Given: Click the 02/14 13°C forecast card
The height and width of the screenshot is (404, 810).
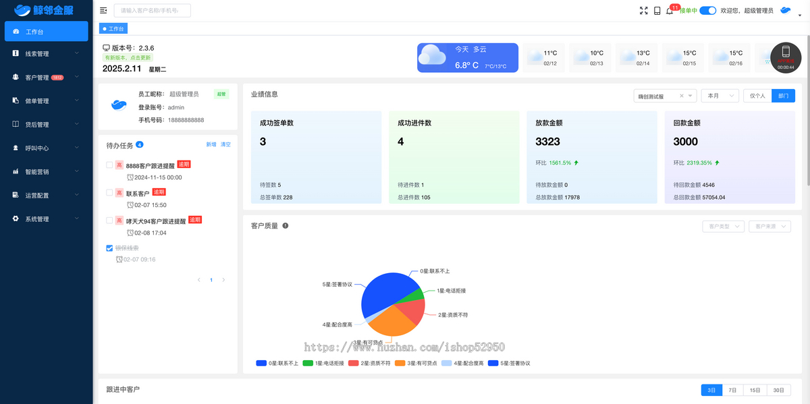Looking at the screenshot, I should coord(638,57).
